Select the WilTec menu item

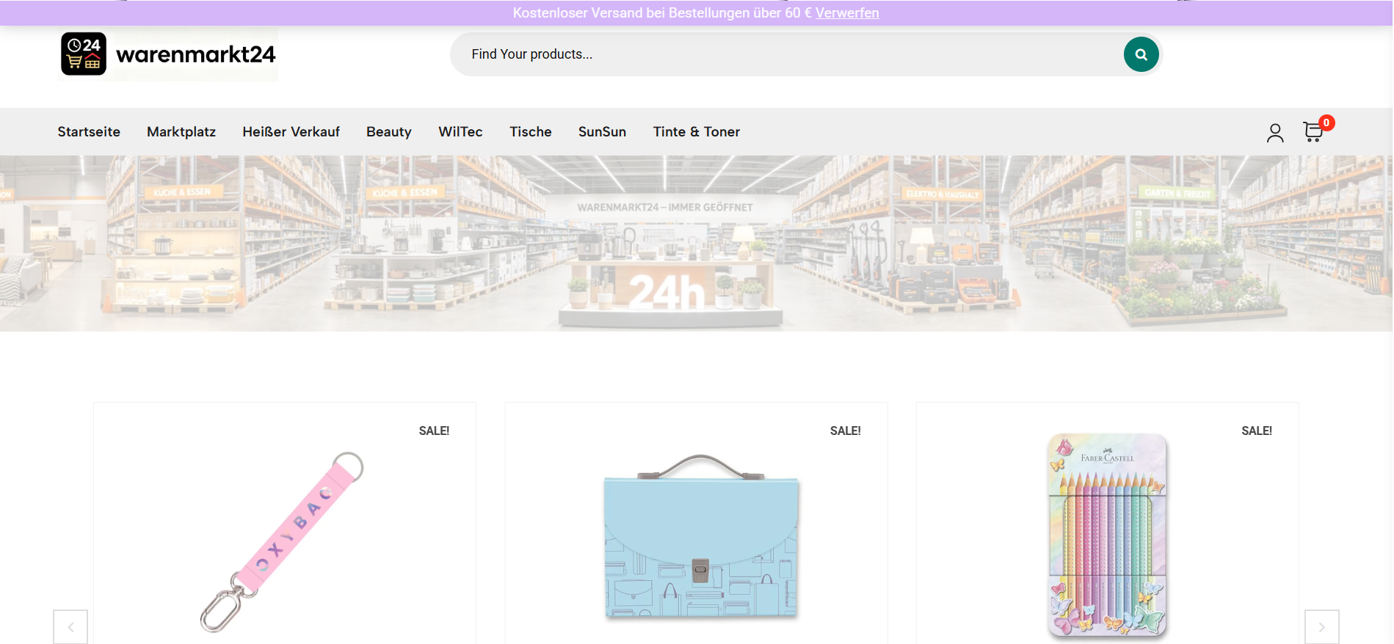(460, 132)
